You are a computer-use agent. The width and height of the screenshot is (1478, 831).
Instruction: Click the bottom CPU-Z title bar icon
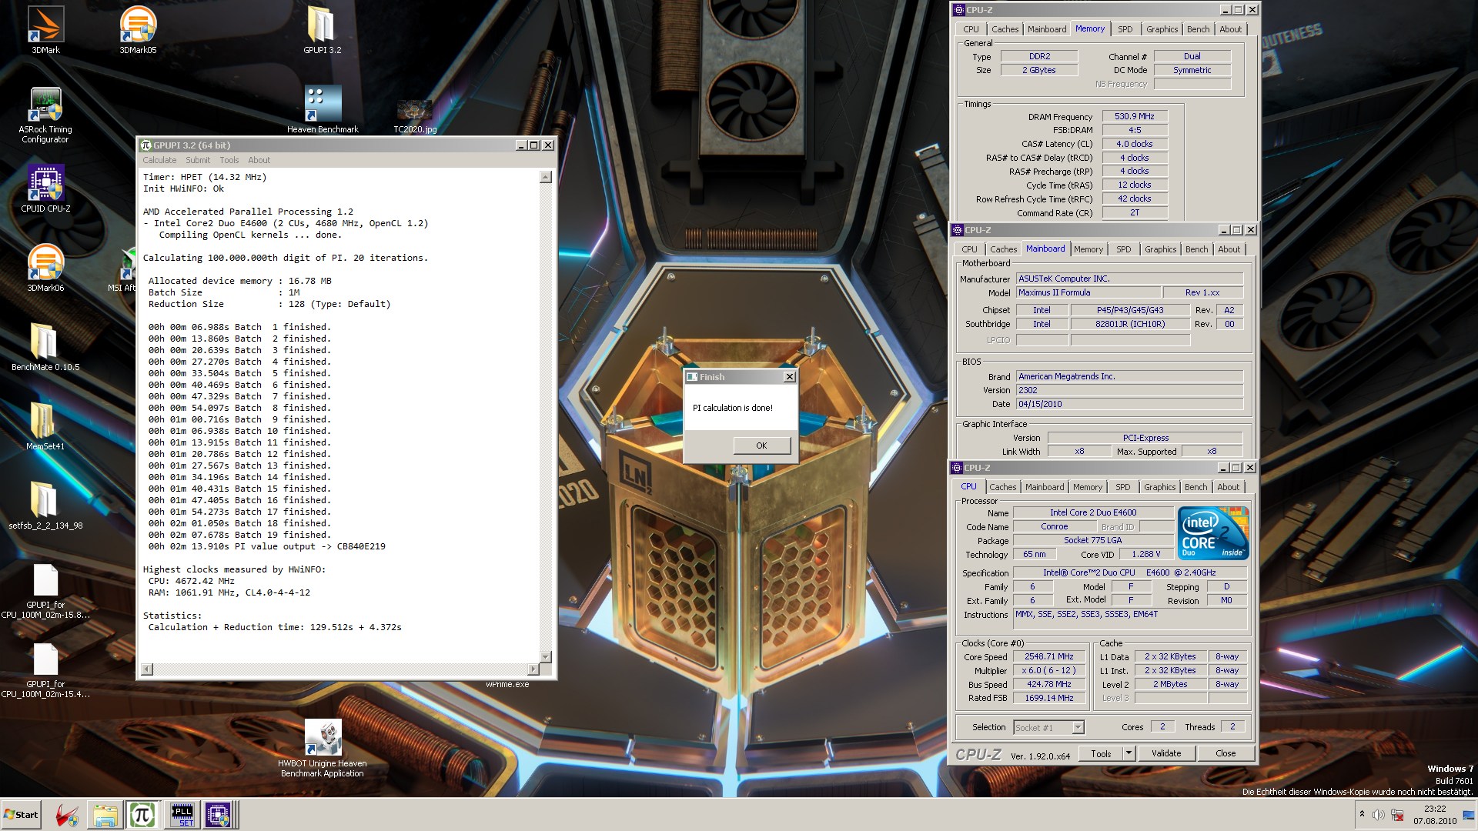click(x=958, y=468)
